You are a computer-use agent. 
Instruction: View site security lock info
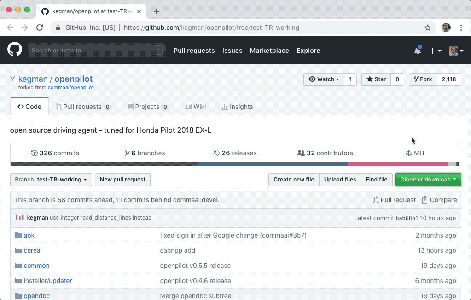tap(58, 28)
